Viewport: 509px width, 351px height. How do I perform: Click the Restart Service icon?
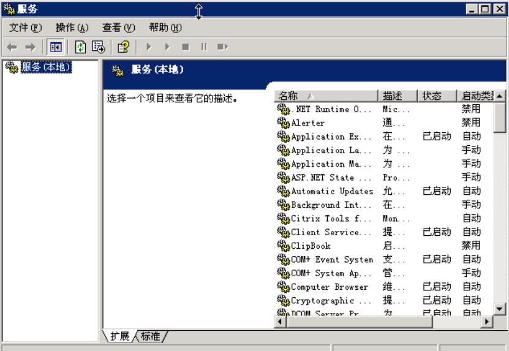click(223, 47)
